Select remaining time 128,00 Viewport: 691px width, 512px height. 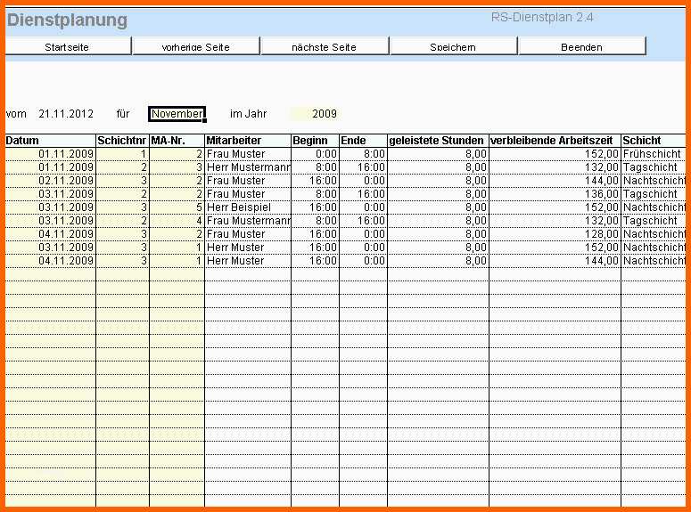click(x=555, y=234)
